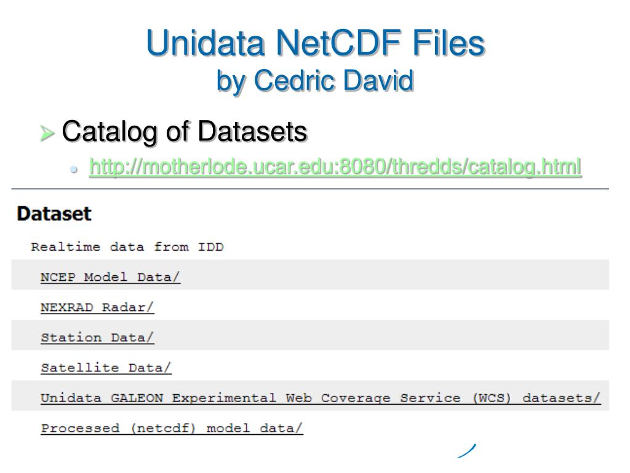Click the Dataset heading in the catalog
The image size is (630, 473).
(x=54, y=214)
